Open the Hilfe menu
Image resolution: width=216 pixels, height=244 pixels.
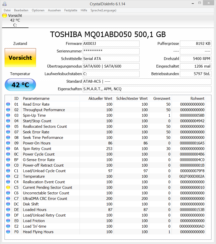[x=84, y=10]
